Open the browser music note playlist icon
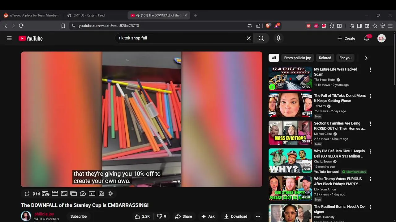 pos(352,26)
